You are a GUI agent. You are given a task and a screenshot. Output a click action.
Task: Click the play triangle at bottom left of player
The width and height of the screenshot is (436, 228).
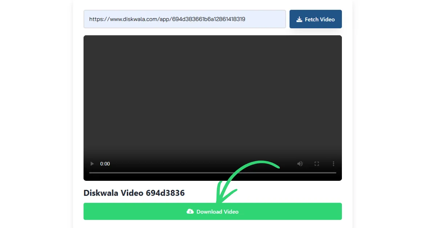[92, 164]
